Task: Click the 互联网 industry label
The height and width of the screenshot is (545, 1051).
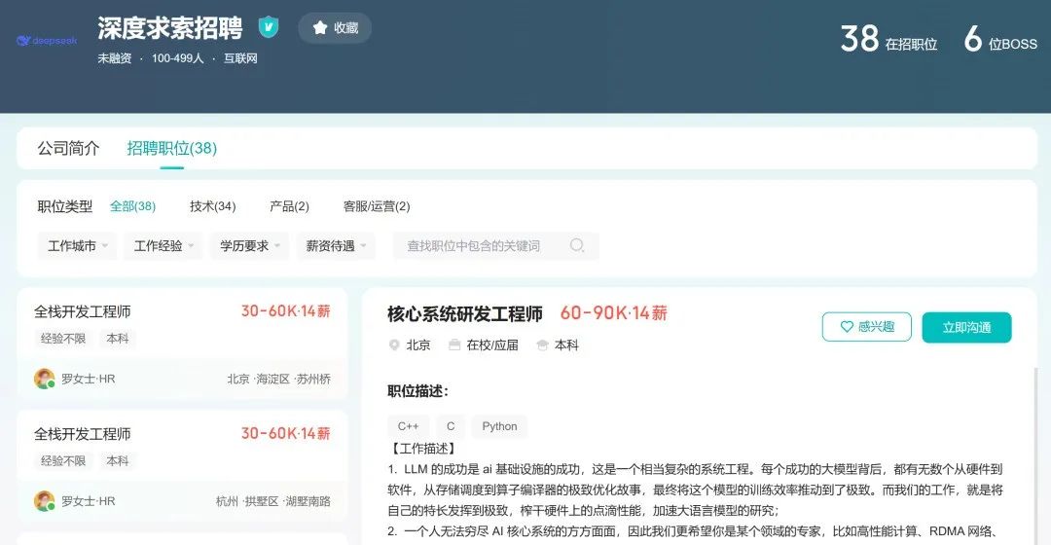Action: click(x=240, y=58)
